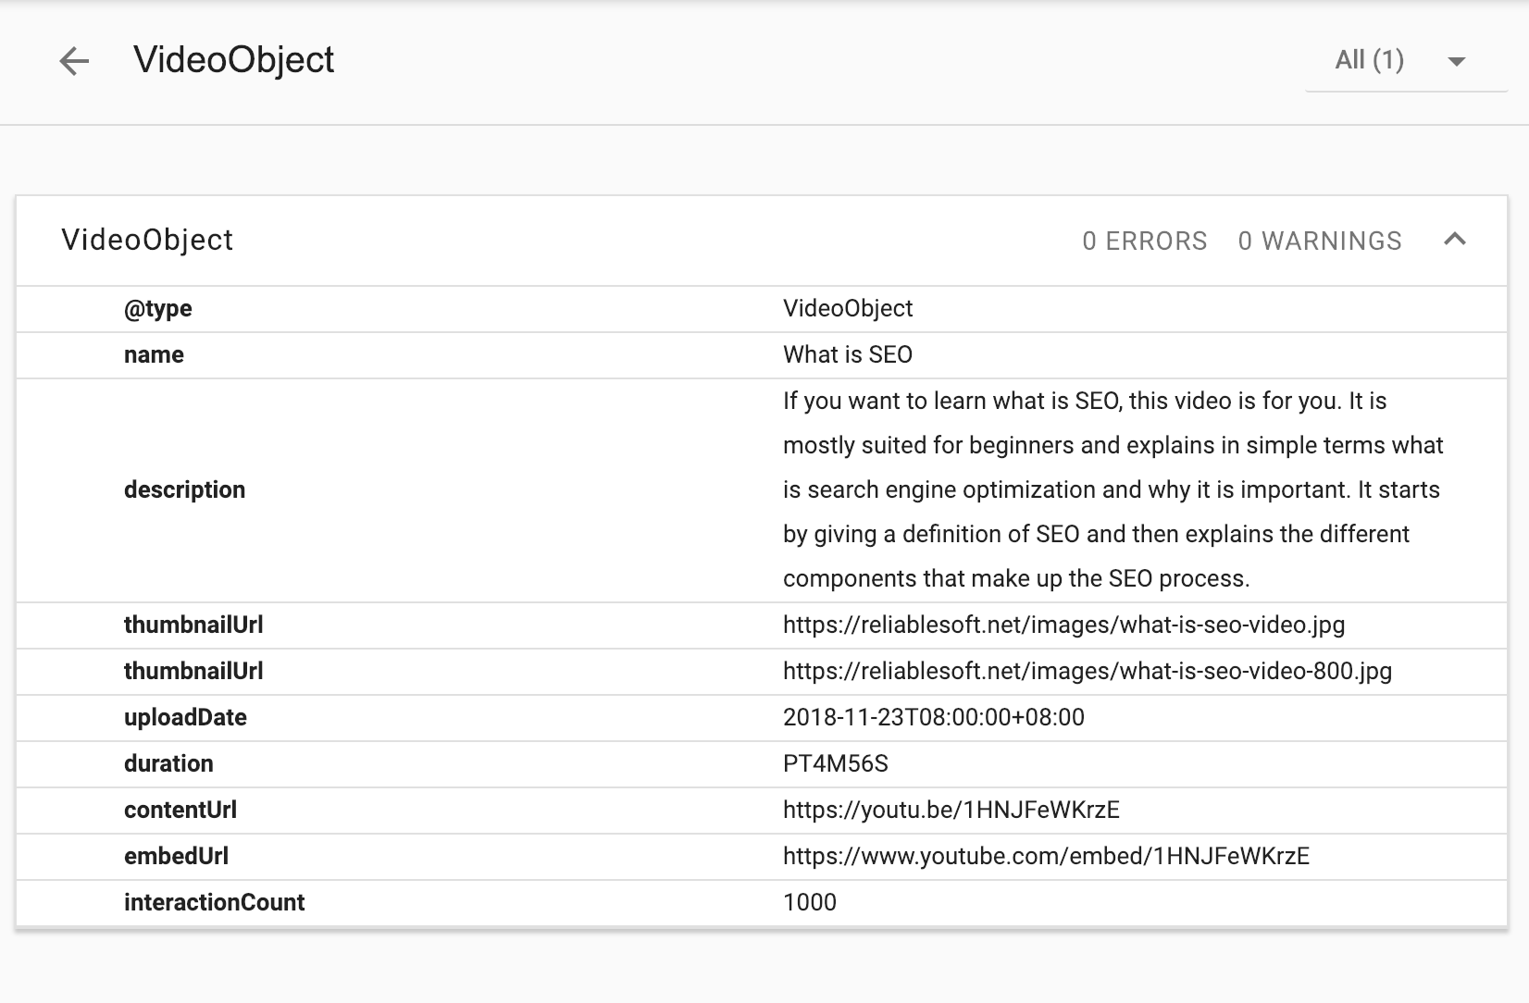Select the @type property row

point(157,309)
